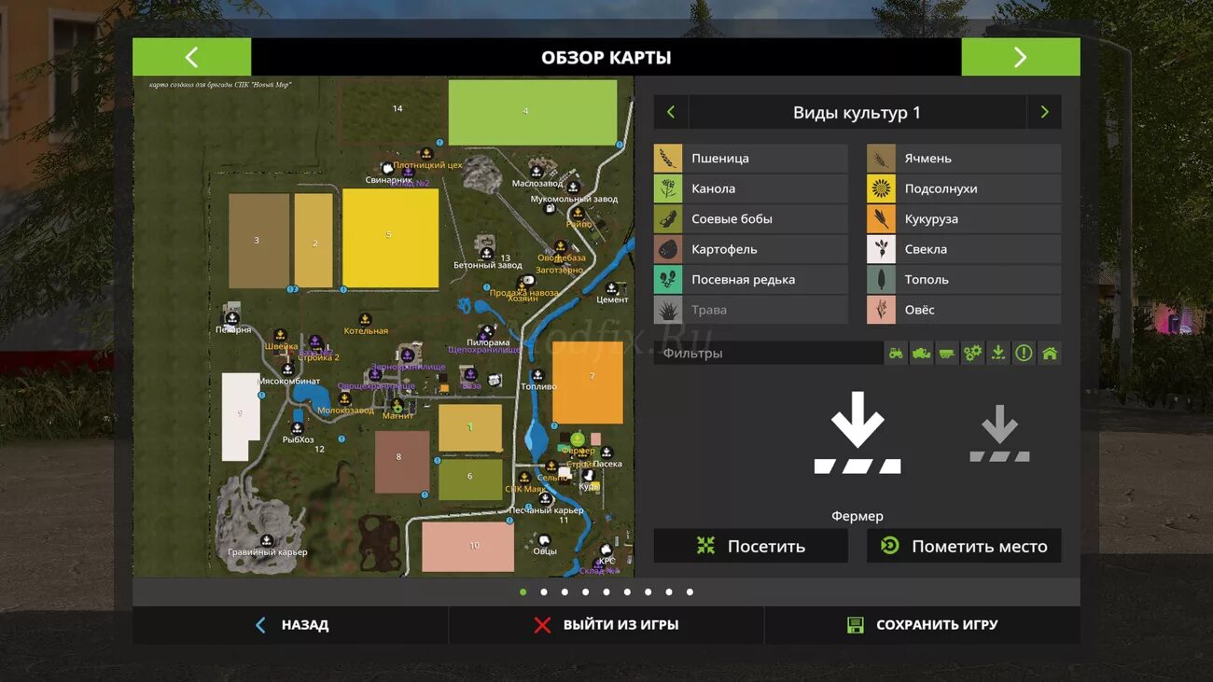Click yellow field 5 on the map
The width and height of the screenshot is (1213, 682).
[390, 238]
